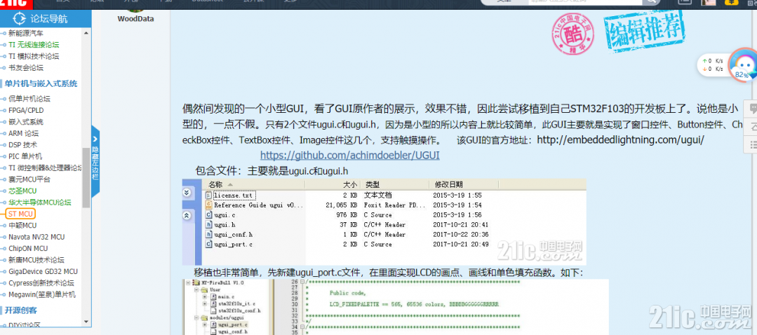Open ARM 论坛 link

[23, 133]
